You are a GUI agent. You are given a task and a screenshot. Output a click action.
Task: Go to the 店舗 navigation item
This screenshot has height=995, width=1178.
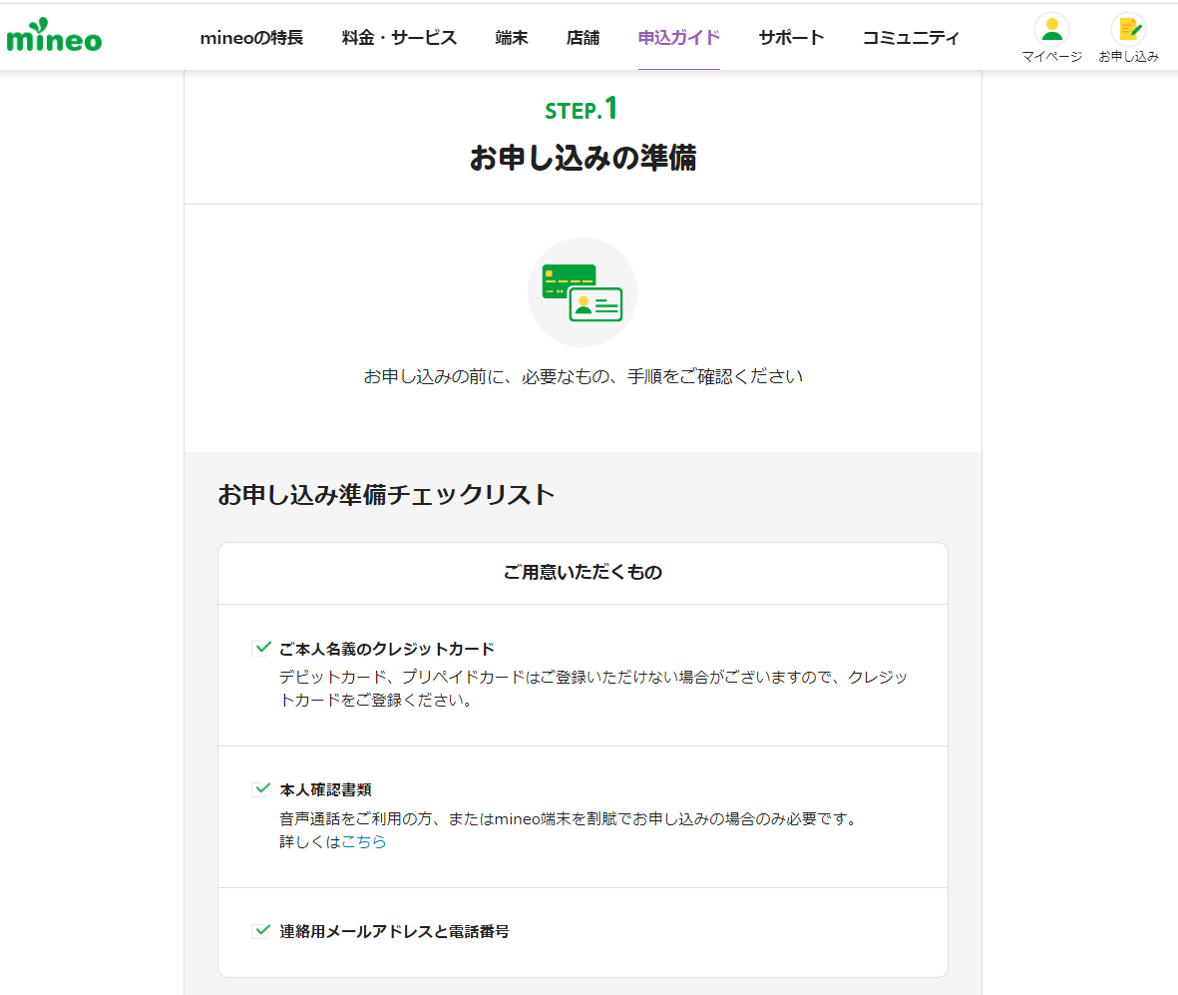[583, 38]
